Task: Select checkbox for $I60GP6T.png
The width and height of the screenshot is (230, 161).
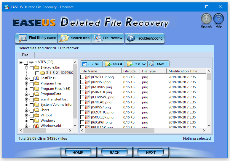Action: [x=82, y=122]
